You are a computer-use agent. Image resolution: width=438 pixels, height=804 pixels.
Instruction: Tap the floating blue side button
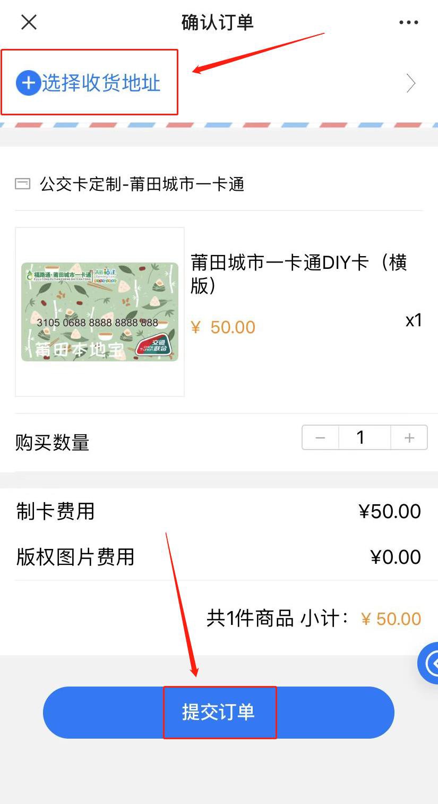[429, 663]
